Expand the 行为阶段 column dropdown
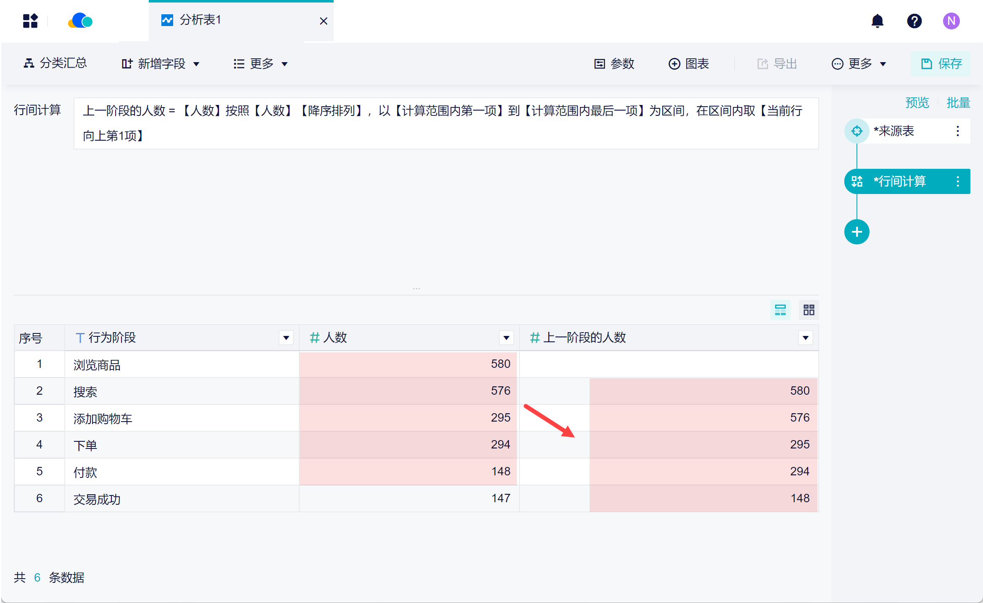 pos(286,338)
